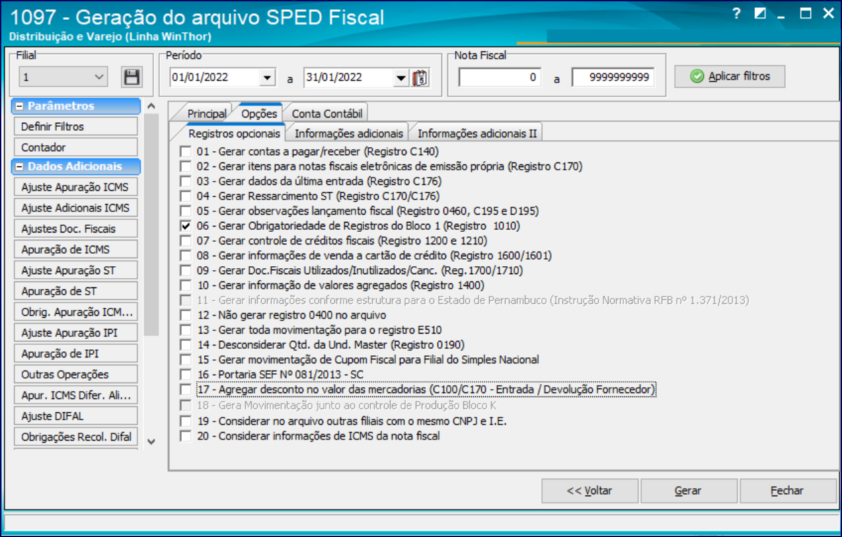
Task: Tick 17 Agregar desconto no valor das mercadorias
Action: (x=186, y=390)
